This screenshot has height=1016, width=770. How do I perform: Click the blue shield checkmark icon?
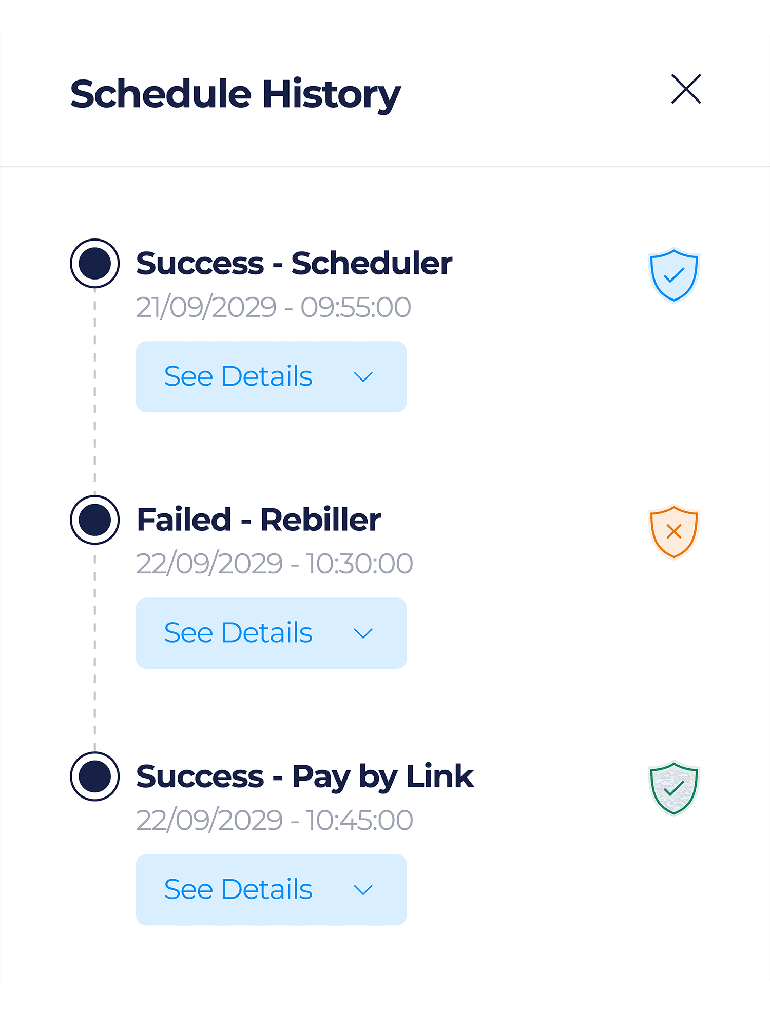coord(673,275)
